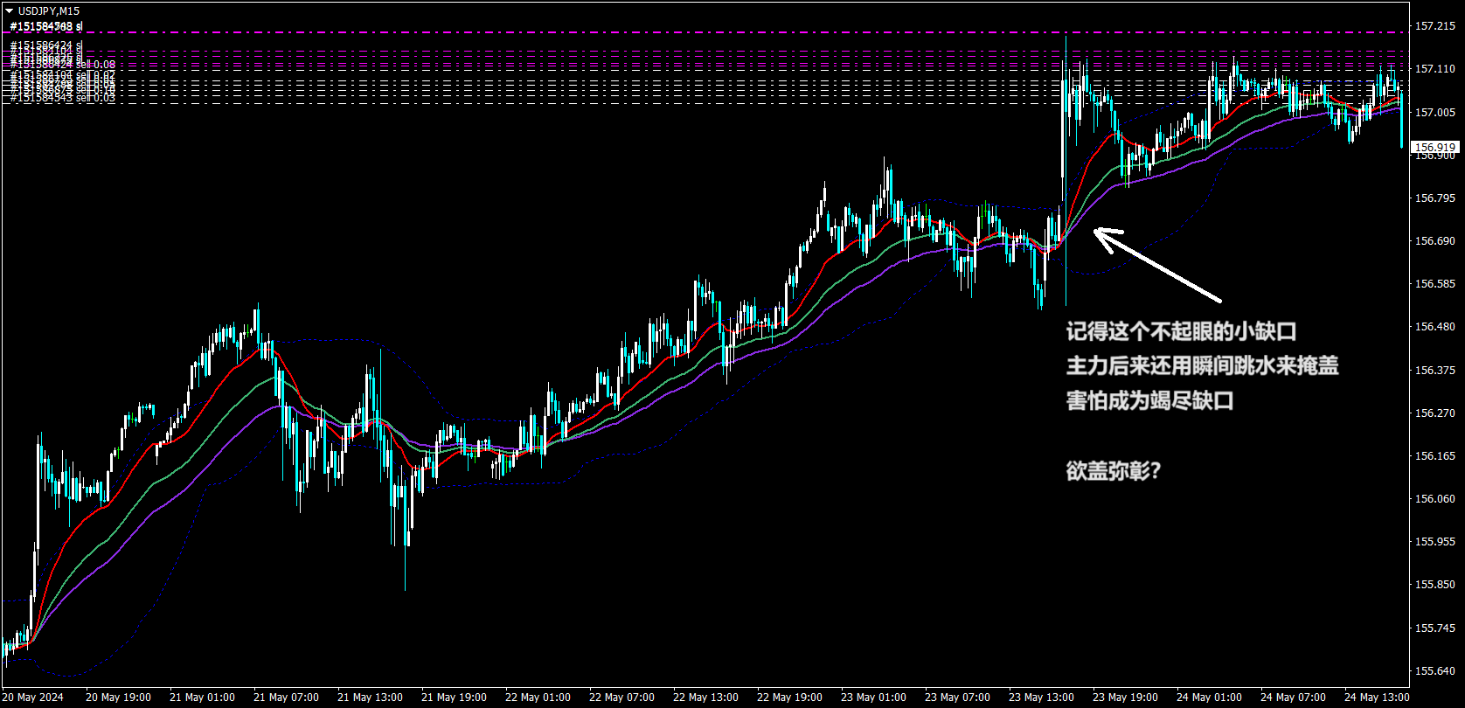The image size is (1465, 708).
Task: Click the 23 May 01:00 time label
Action: pos(874,698)
